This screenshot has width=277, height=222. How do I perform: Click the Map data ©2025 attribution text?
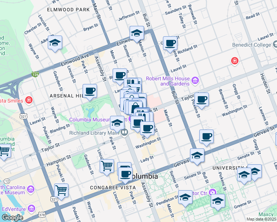261,219
